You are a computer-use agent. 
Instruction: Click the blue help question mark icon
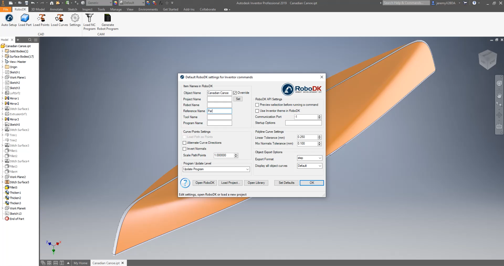(185, 183)
